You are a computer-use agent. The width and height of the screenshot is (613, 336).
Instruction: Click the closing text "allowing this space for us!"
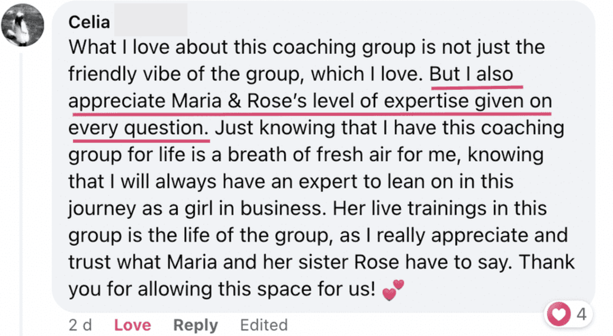click(256, 290)
